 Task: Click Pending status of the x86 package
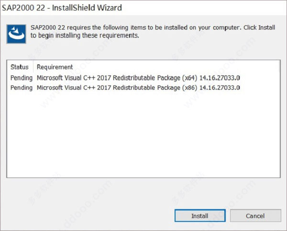click(22, 88)
